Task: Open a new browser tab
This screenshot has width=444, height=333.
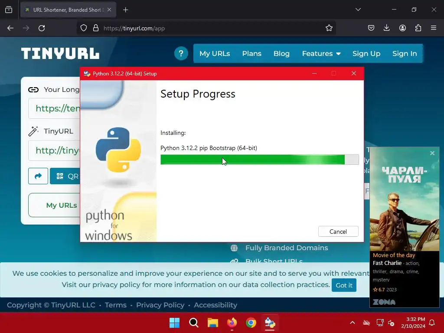Action: 125,10
